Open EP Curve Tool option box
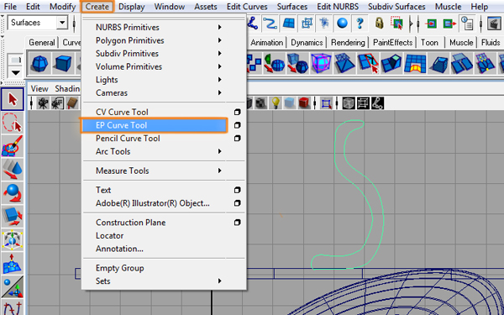This screenshot has height=315, width=504. pos(237,125)
